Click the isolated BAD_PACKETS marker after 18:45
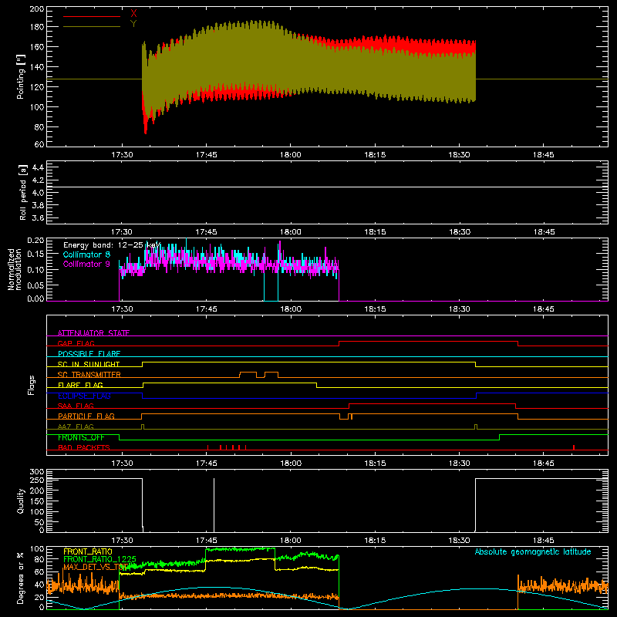 574,447
